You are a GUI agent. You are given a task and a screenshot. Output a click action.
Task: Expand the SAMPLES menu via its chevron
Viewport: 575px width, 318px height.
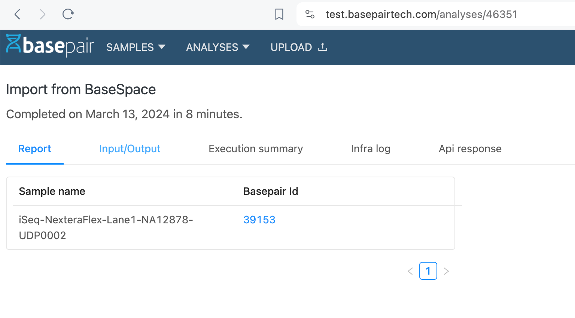[x=162, y=47]
